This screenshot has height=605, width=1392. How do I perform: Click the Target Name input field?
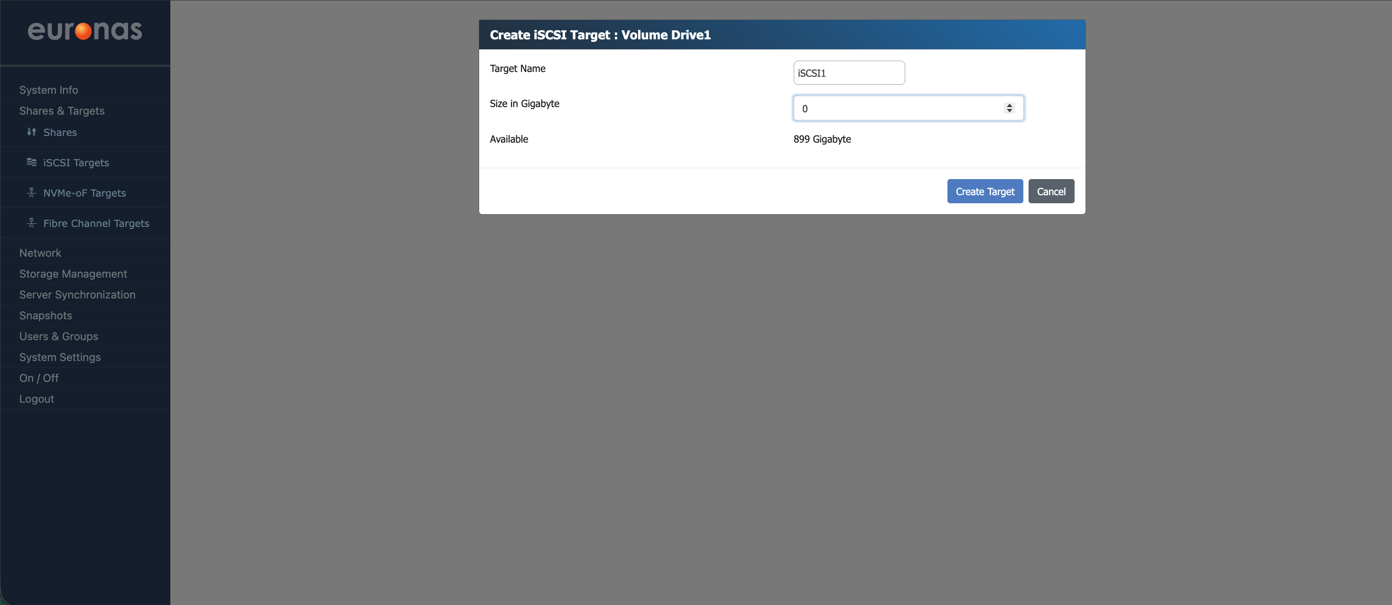coord(848,73)
